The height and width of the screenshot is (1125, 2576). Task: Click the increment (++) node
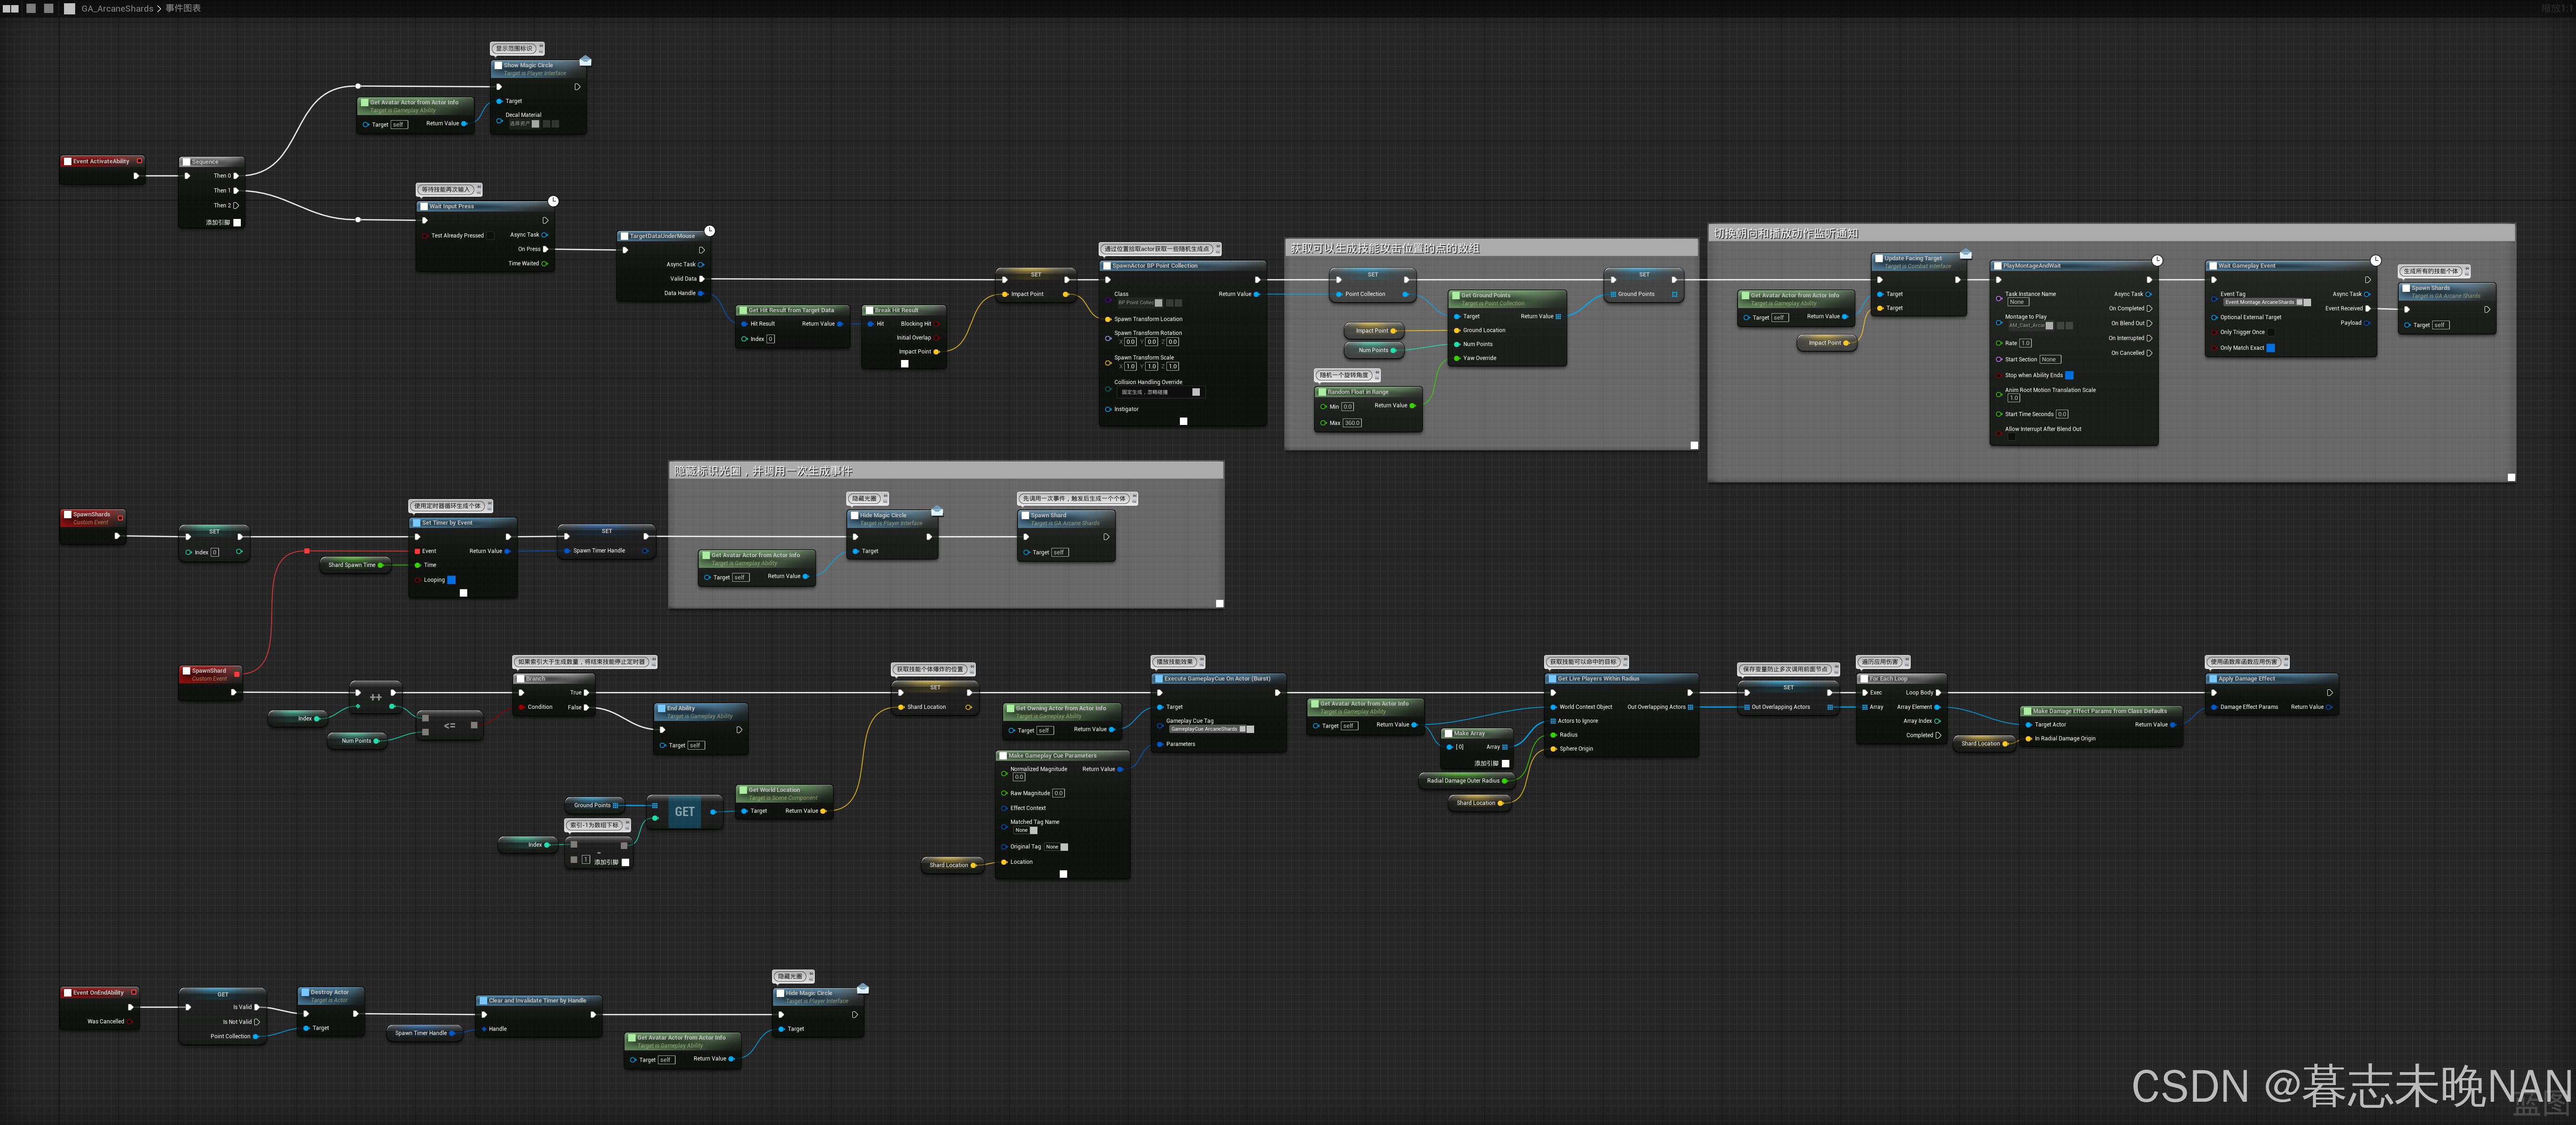(376, 696)
